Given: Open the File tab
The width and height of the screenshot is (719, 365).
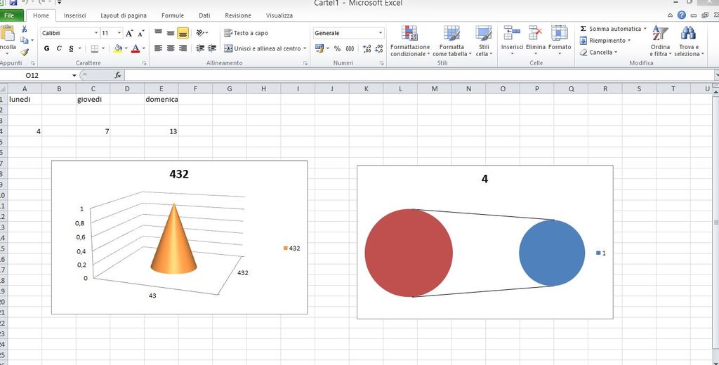Looking at the screenshot, I should pos(9,15).
